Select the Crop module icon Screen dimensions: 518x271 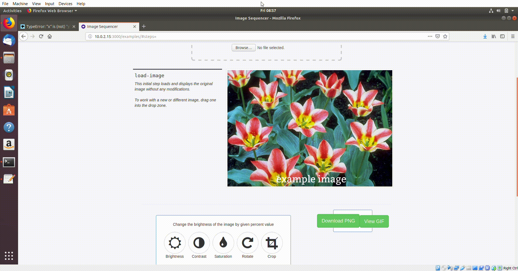click(272, 243)
